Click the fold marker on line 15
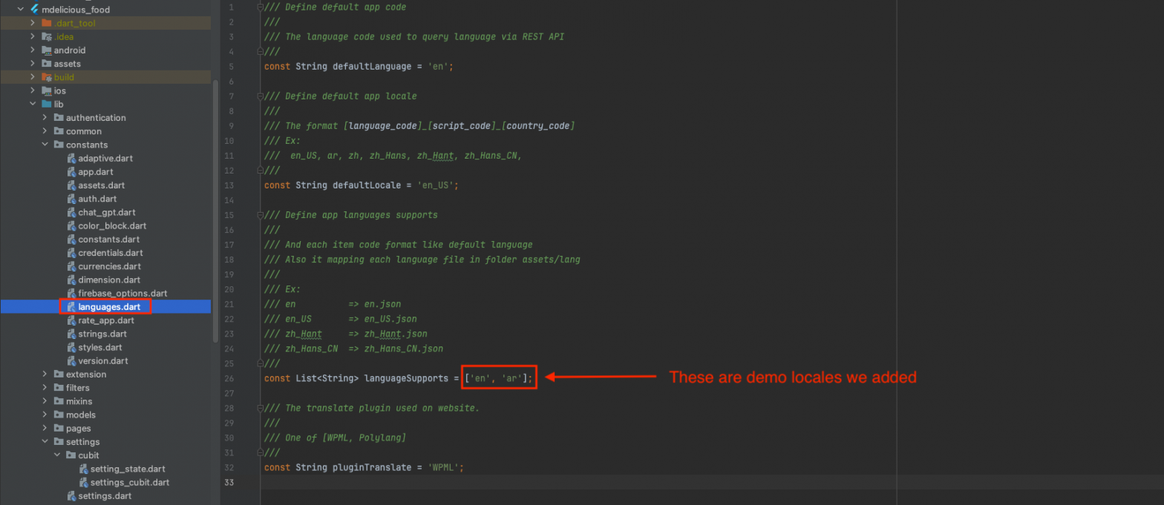This screenshot has height=505, width=1164. click(259, 215)
